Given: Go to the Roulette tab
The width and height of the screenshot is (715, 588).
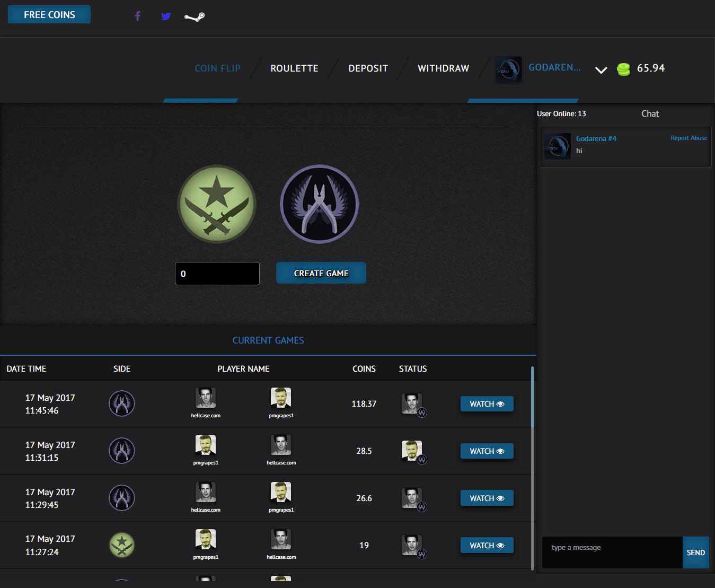Looking at the screenshot, I should 294,68.
